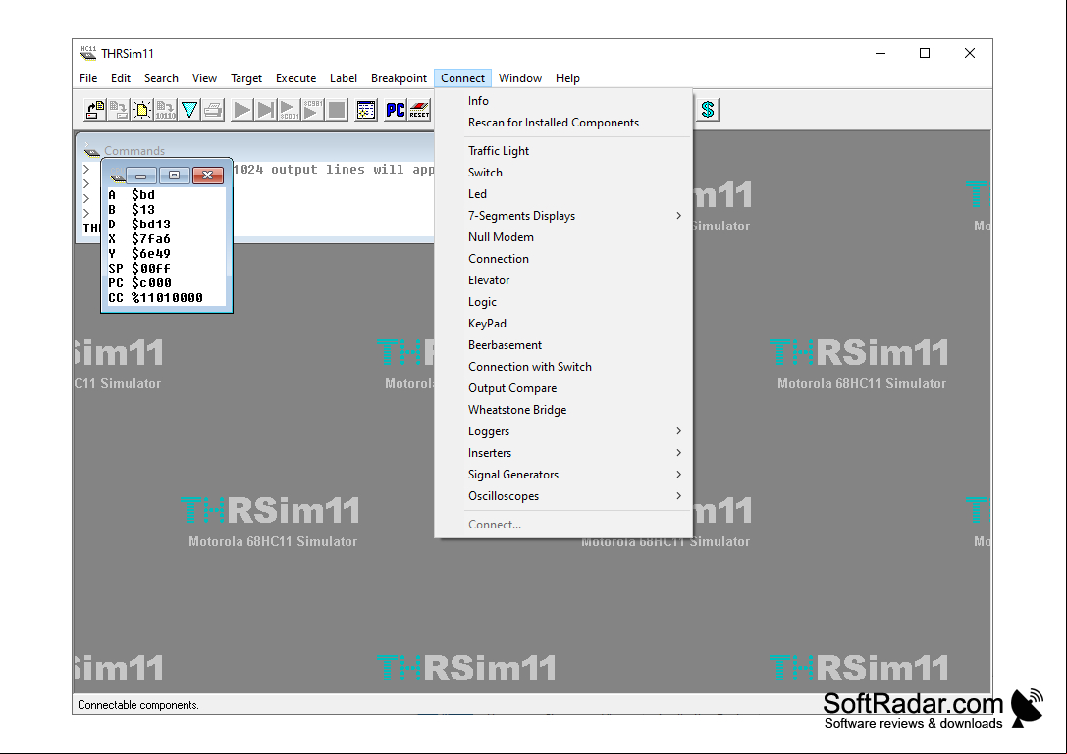Click the Print toolbar icon
The image size is (1067, 754).
click(213, 110)
